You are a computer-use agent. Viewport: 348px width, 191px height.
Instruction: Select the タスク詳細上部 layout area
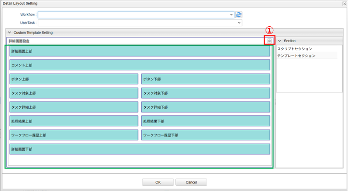(74, 107)
